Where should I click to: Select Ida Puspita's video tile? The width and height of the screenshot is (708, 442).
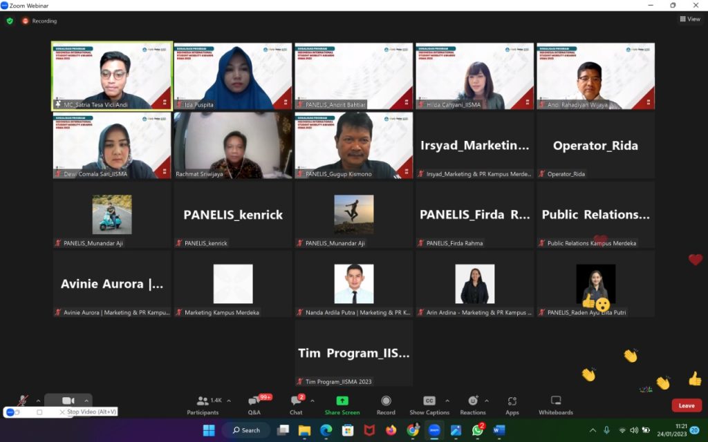233,76
